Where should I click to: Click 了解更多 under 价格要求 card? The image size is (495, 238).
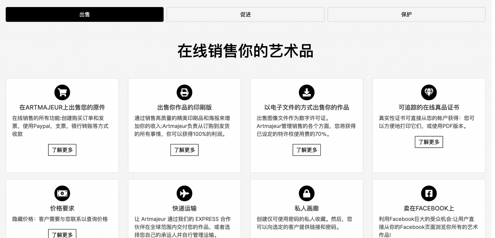[x=62, y=234]
